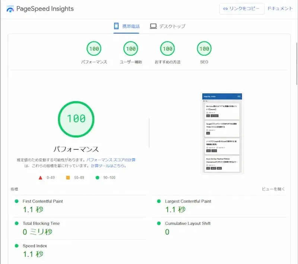This screenshot has width=298, height=264.
Task: Switch to the 携帯電話 tab
Action: [127, 26]
